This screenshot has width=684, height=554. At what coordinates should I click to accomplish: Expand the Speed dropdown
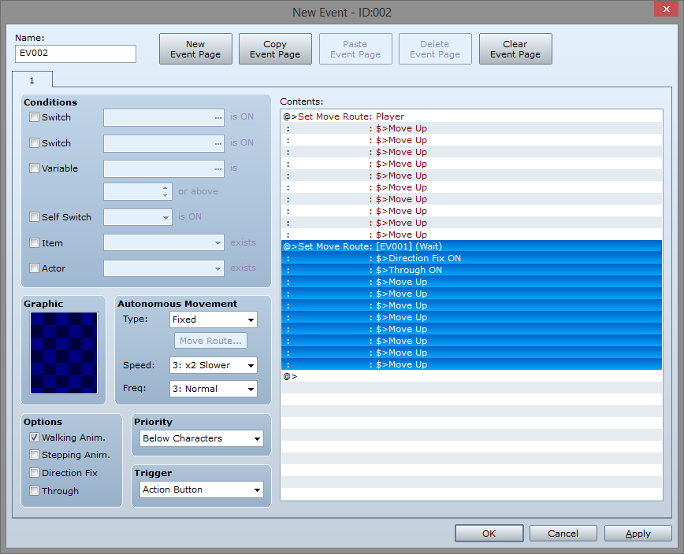[214, 365]
